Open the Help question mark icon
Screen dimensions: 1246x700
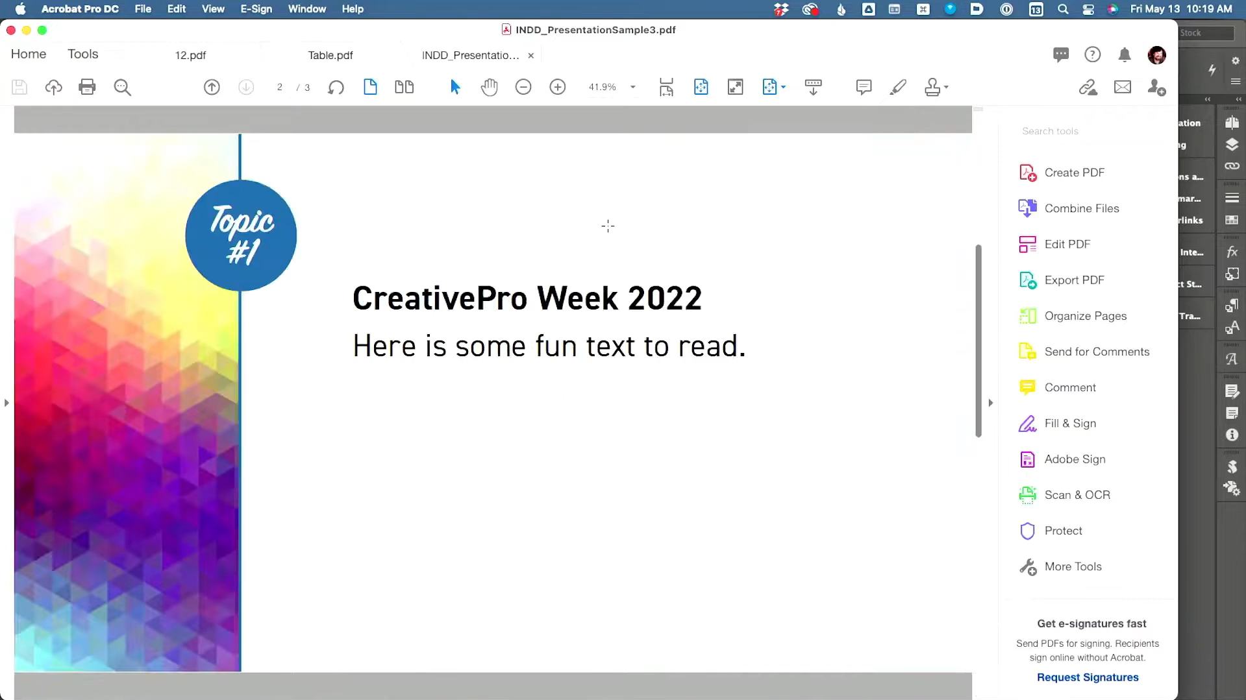1093,54
